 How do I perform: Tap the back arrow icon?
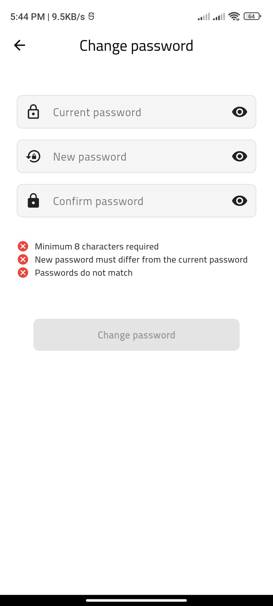click(20, 45)
